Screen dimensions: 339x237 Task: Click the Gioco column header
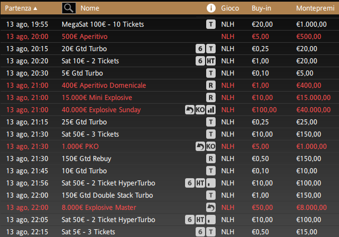(230, 8)
